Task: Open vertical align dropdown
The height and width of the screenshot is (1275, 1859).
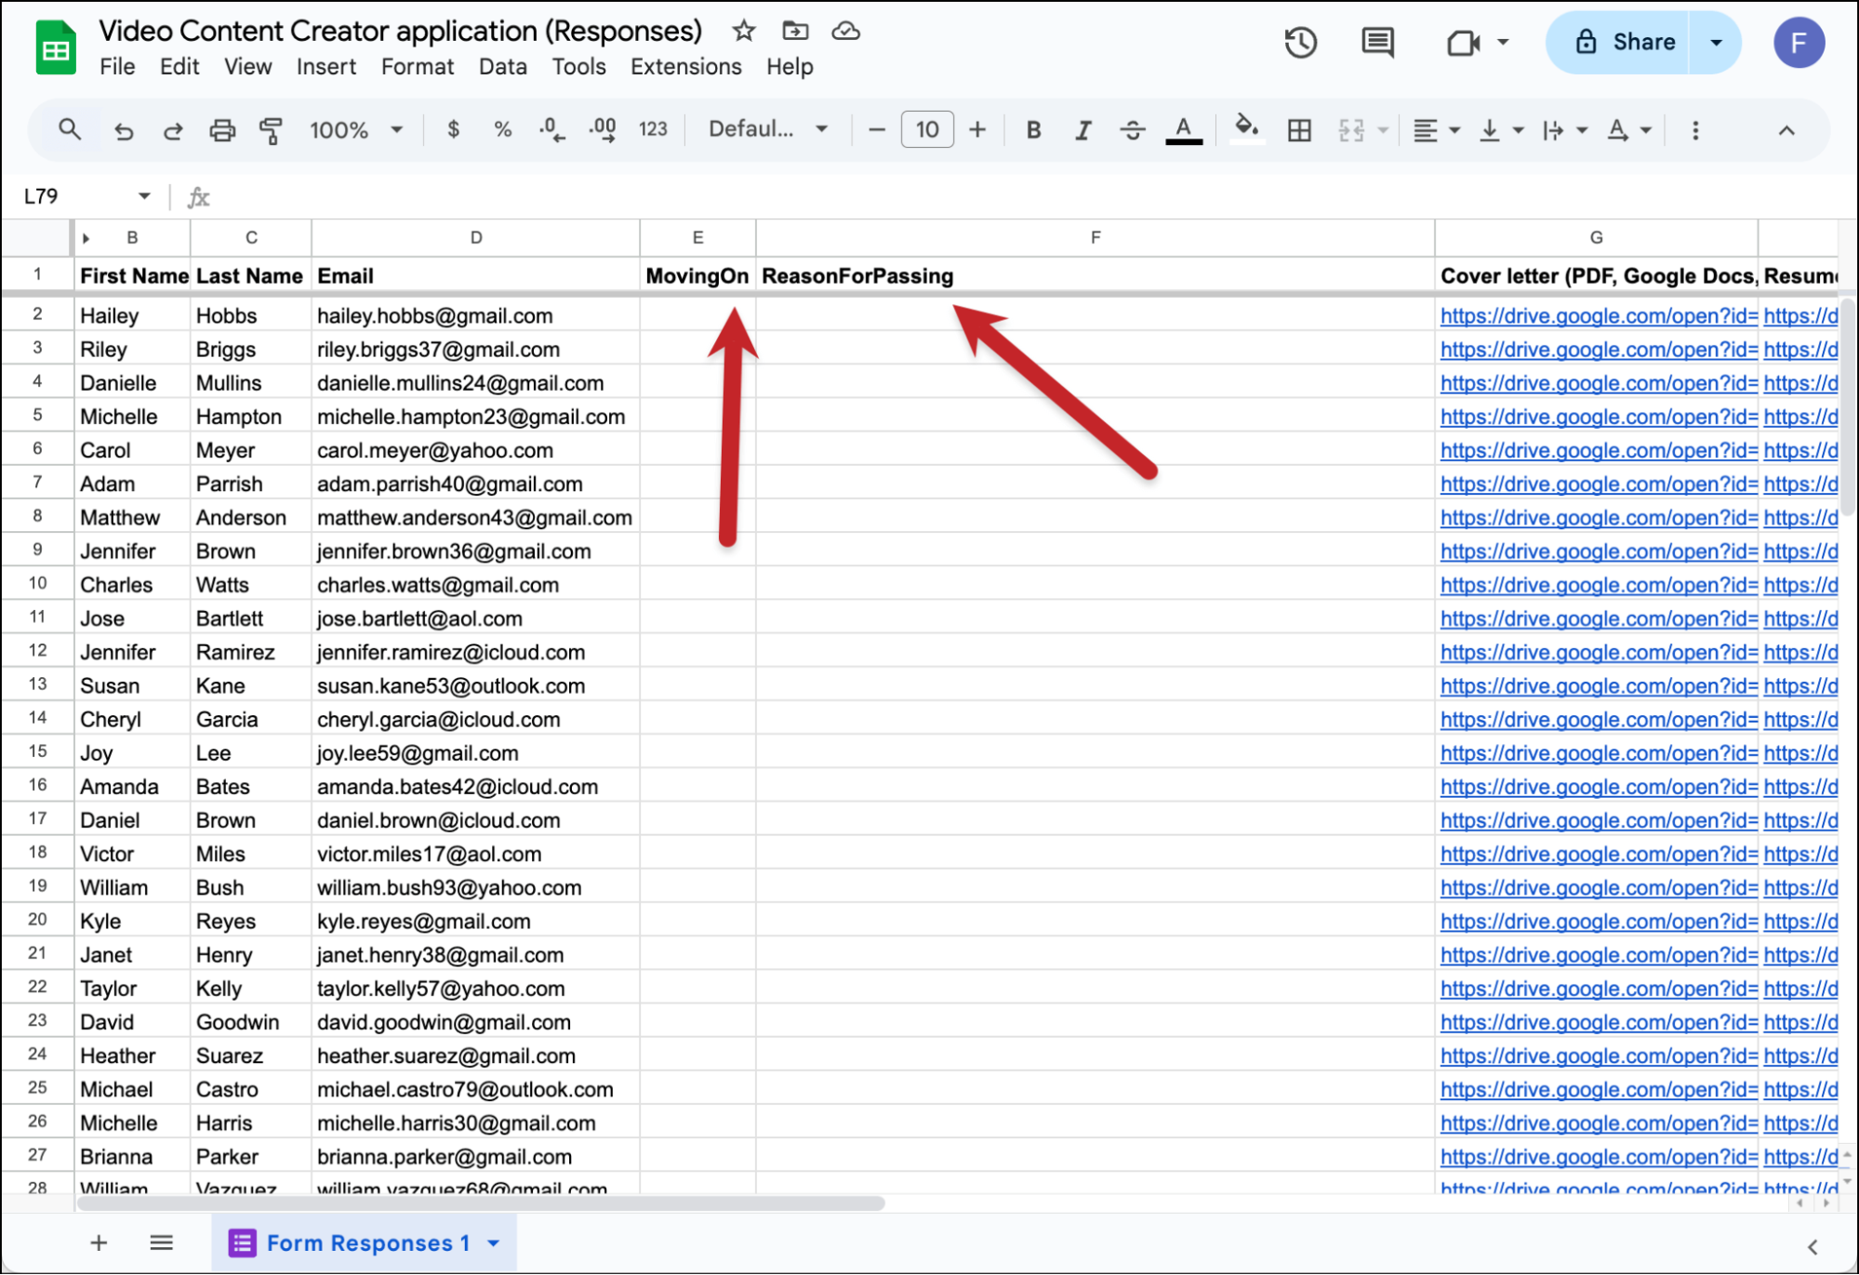Action: 1500,130
